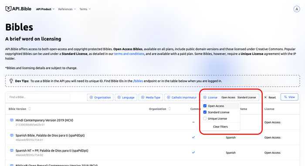Open the user account avatar
Screen dimensions: 305x166
297,9
